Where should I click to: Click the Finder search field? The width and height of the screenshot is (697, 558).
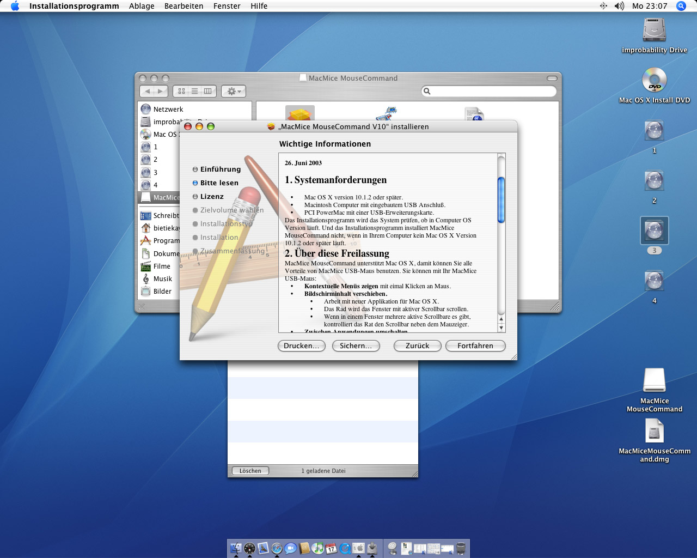489,91
